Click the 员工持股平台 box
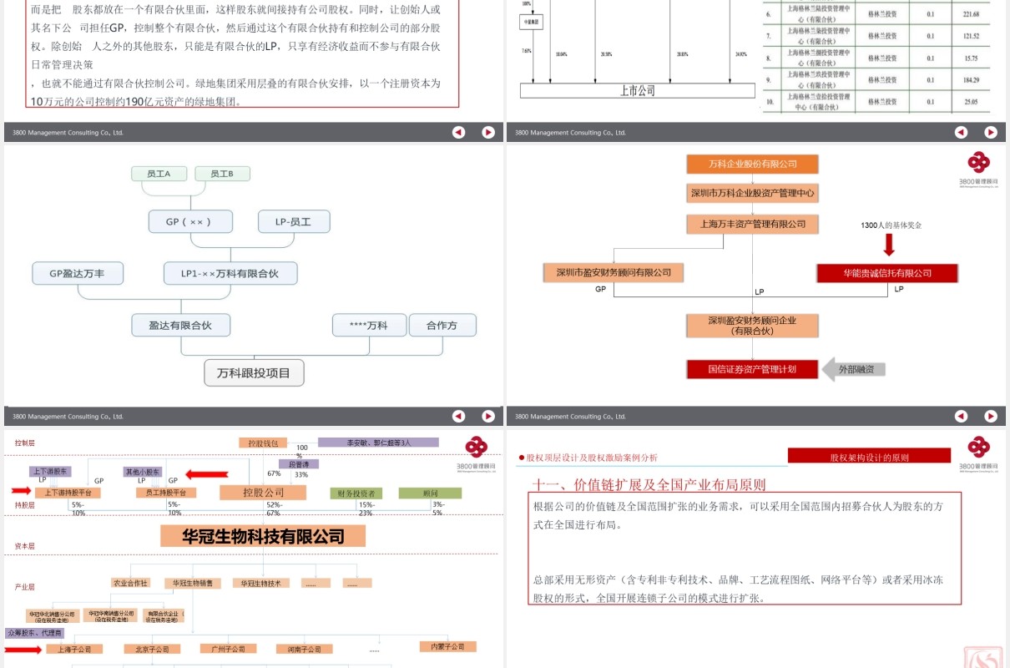The image size is (1010, 668). click(166, 493)
